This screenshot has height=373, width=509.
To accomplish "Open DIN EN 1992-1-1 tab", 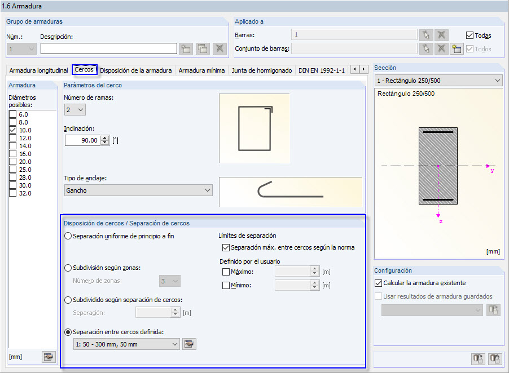I will (322, 70).
